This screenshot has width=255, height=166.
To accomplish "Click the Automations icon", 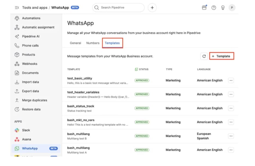I will pyautogui.click(x=17, y=18).
